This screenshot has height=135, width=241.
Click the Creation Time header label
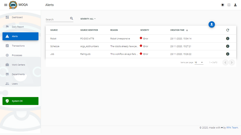(x=177, y=30)
